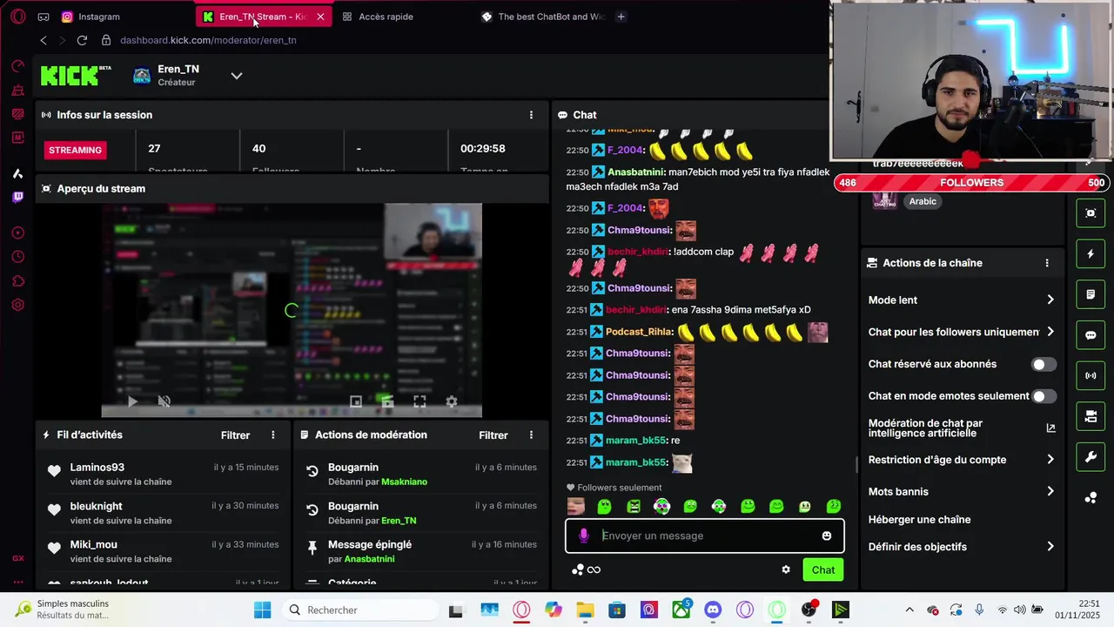Open the channel actions icon on right rail
This screenshot has width=1114, height=627.
[1091, 416]
